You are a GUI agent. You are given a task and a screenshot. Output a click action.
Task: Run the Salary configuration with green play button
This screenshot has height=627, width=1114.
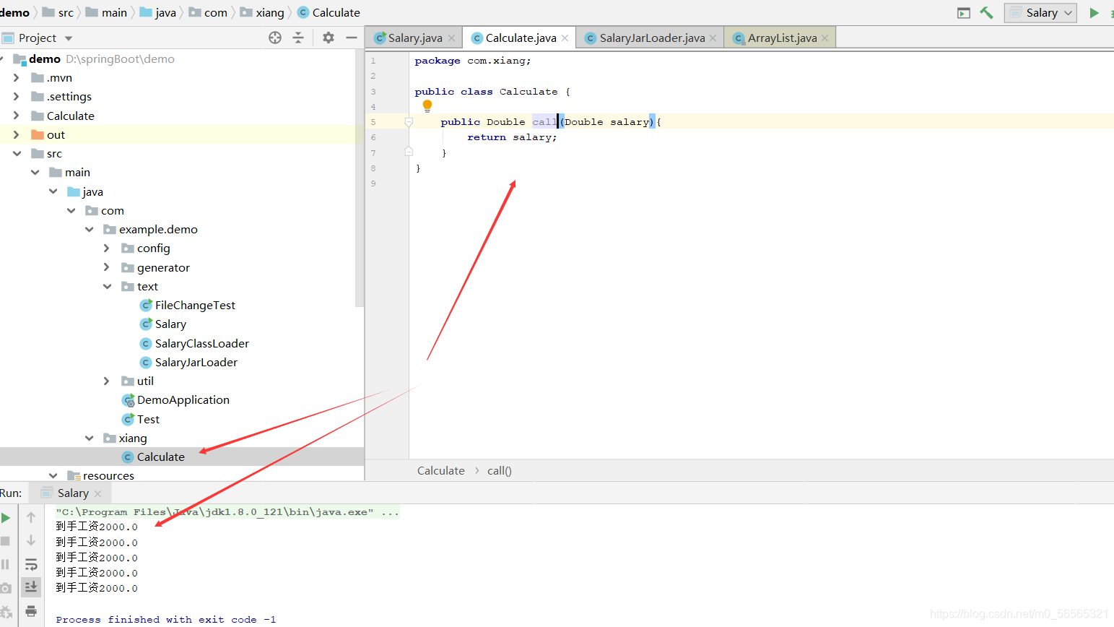pyautogui.click(x=1094, y=12)
